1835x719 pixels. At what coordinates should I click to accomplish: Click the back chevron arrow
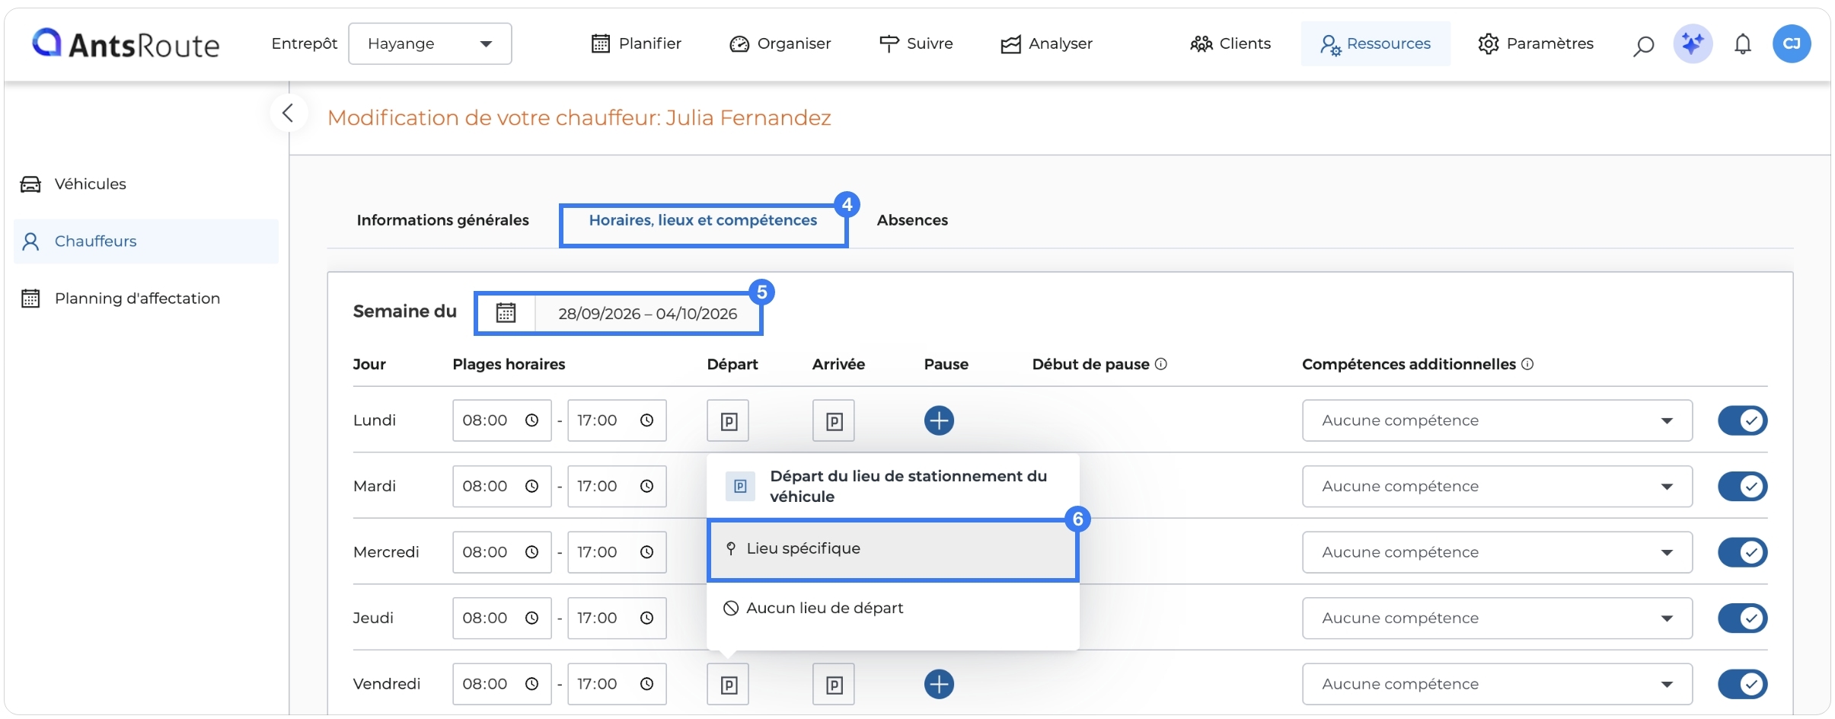pyautogui.click(x=288, y=113)
